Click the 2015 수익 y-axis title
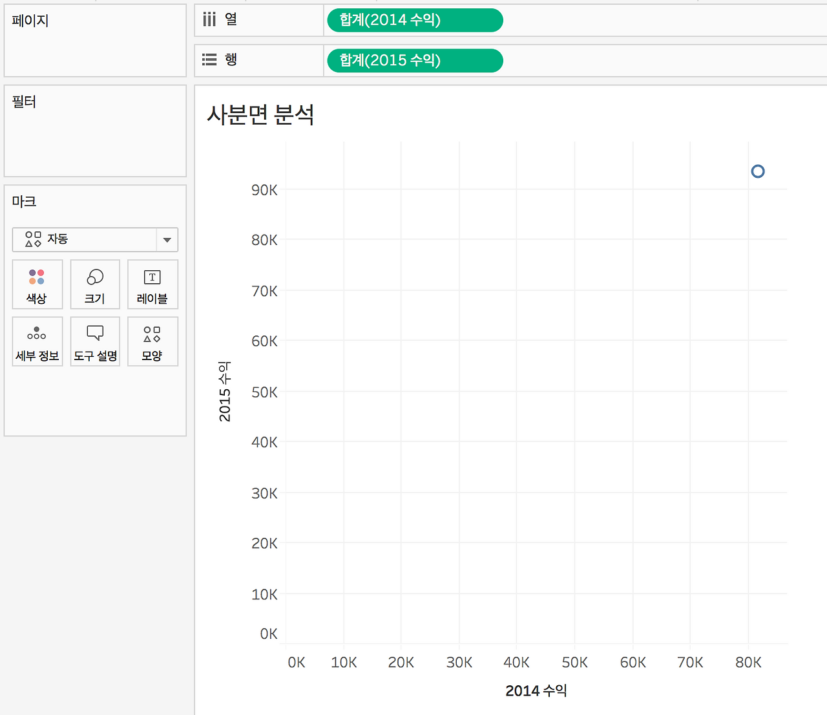827x715 pixels. pyautogui.click(x=224, y=392)
